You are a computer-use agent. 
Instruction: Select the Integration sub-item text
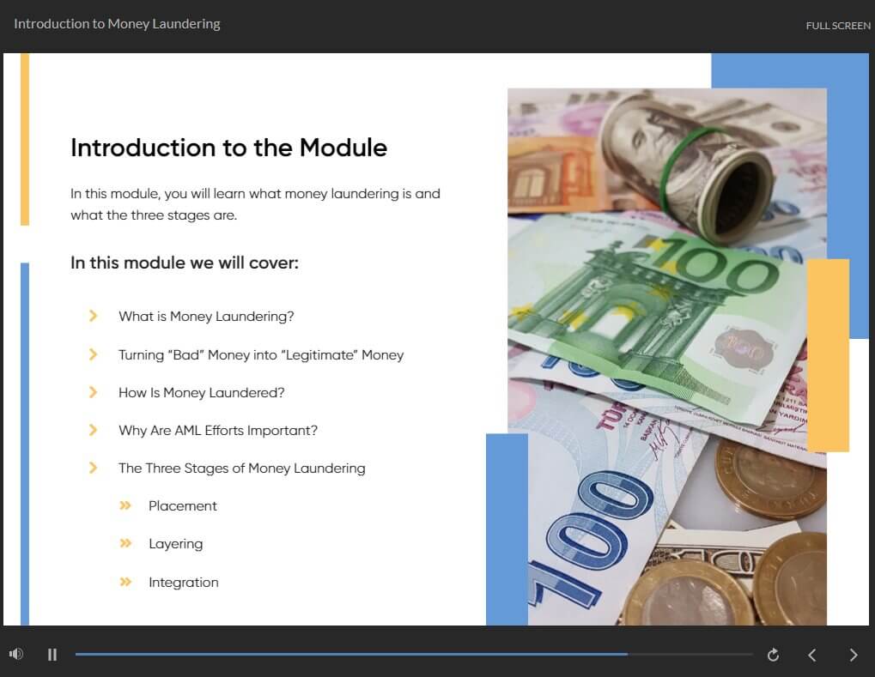pos(184,583)
